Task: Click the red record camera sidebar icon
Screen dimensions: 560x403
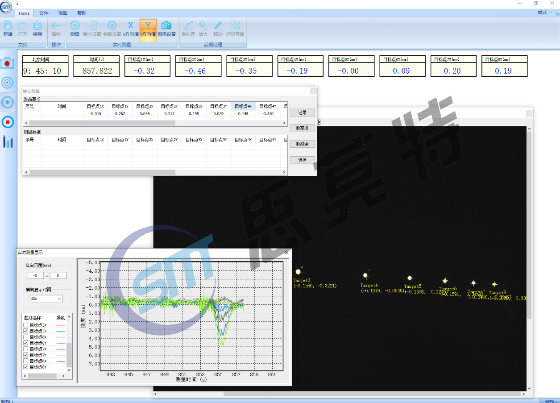Action: tap(8, 63)
